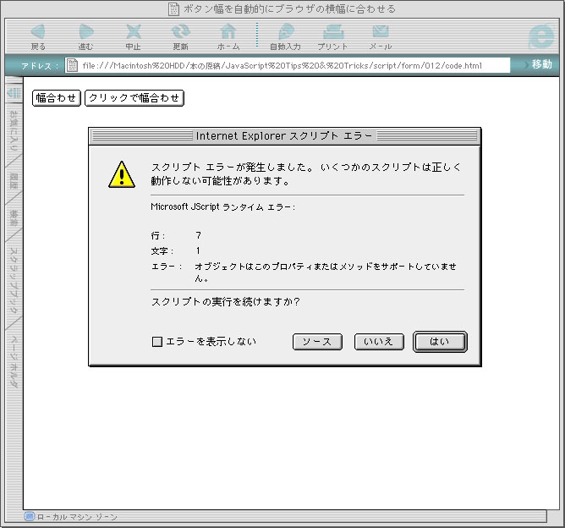Click the 幅合わせ page button

(x=57, y=98)
